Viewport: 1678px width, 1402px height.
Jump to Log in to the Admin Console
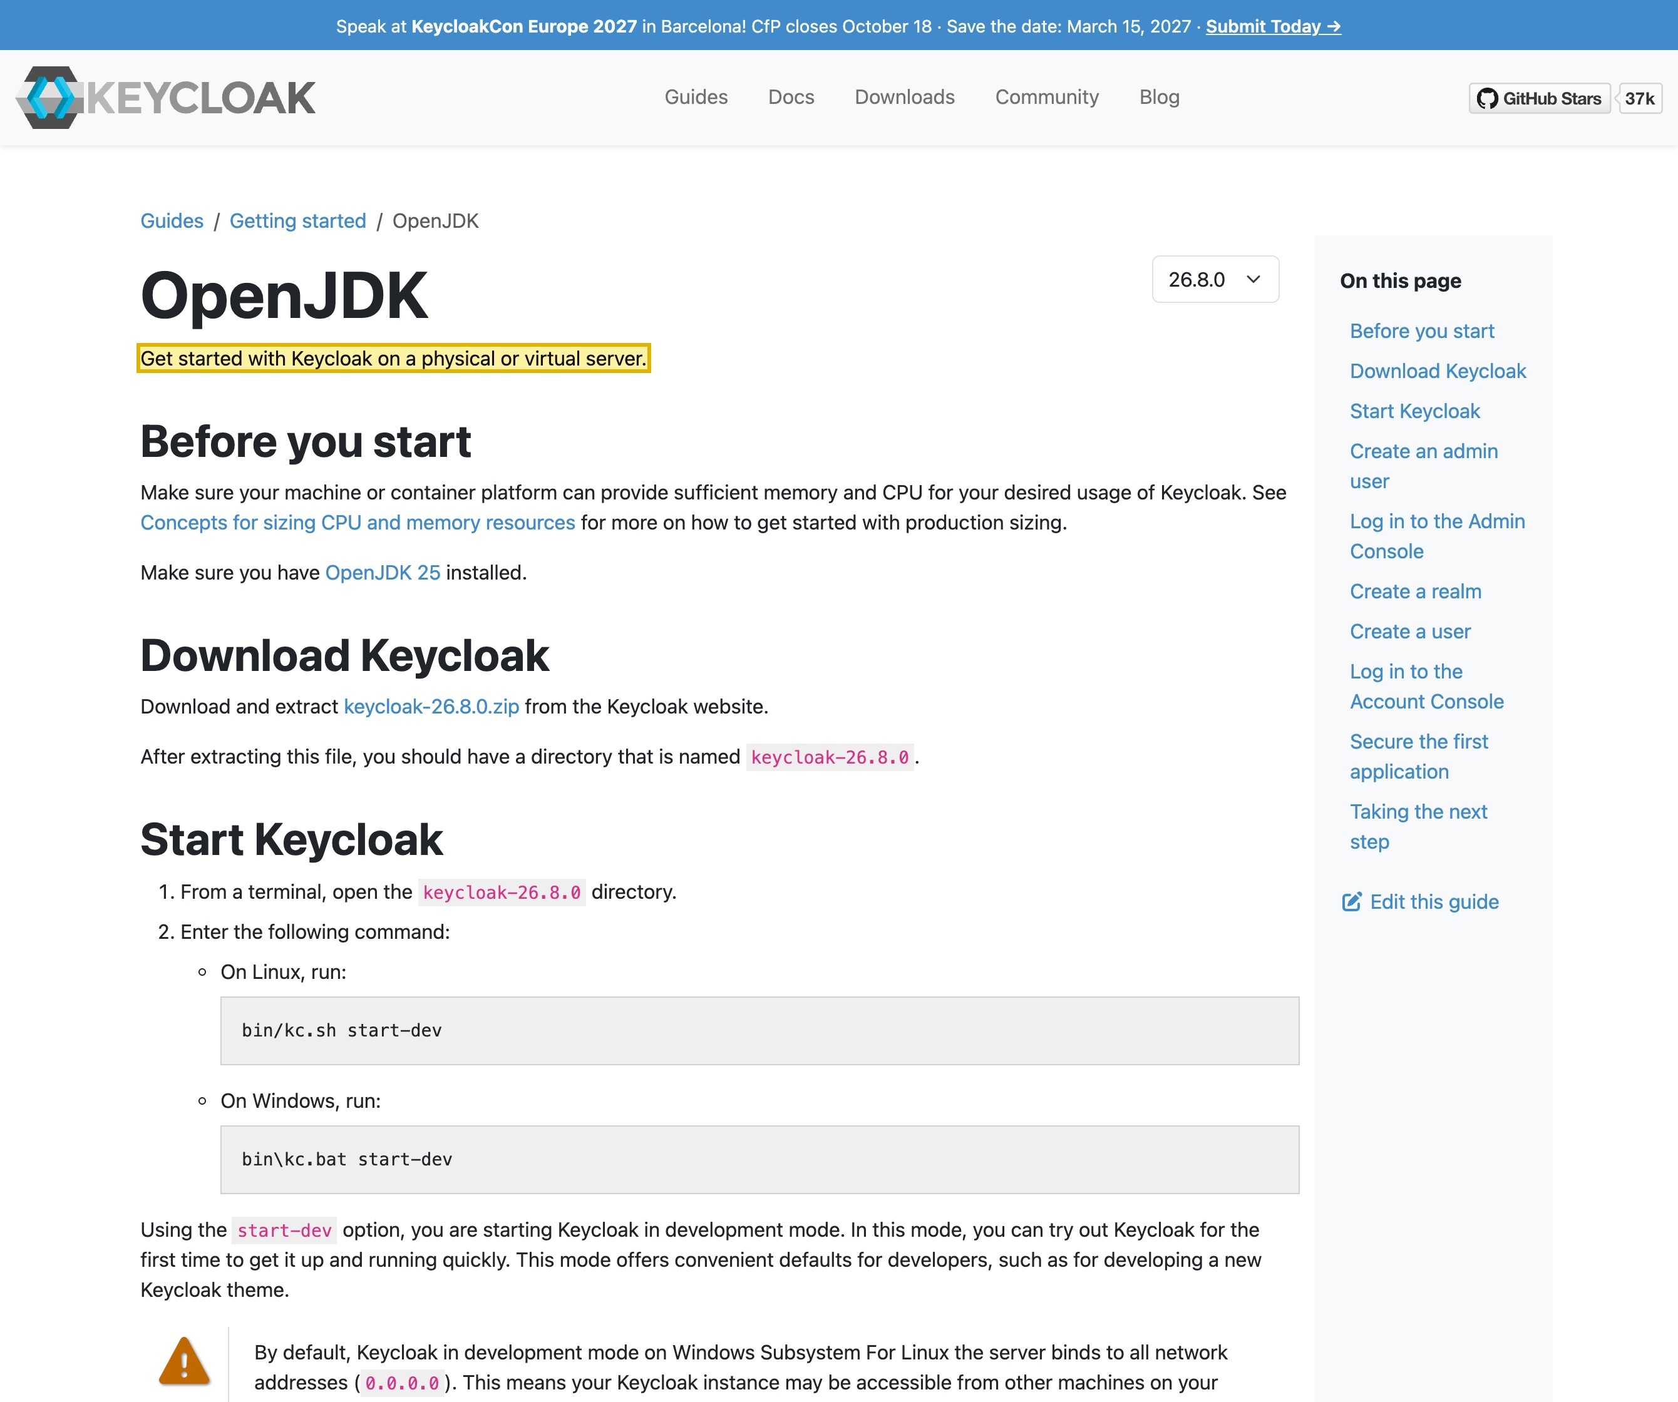pyautogui.click(x=1437, y=536)
